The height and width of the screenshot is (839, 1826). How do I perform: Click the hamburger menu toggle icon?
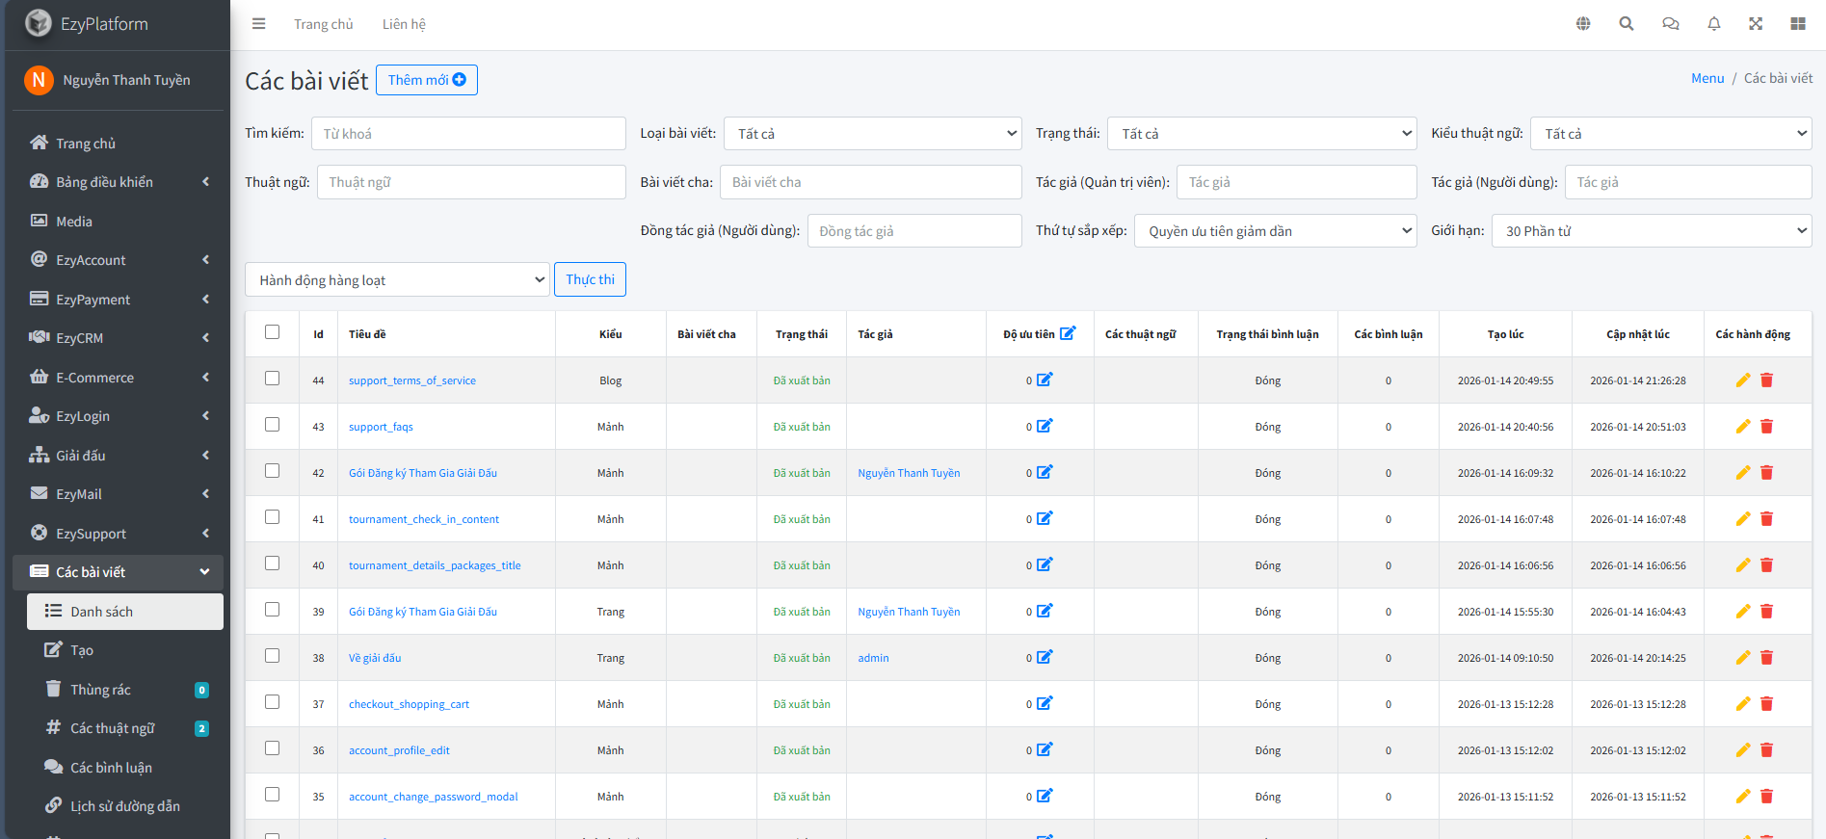pos(258,24)
